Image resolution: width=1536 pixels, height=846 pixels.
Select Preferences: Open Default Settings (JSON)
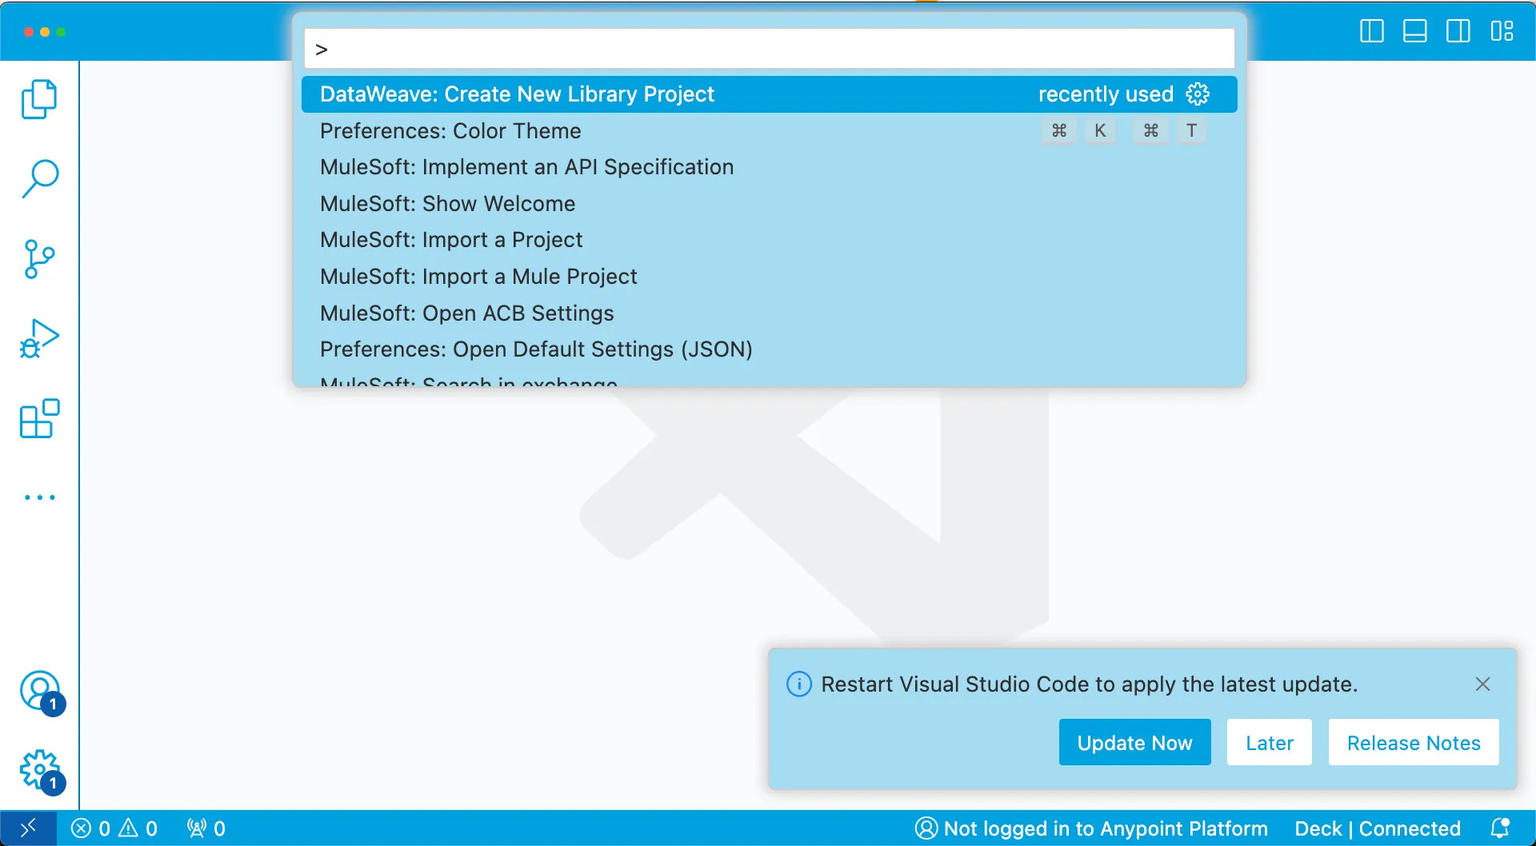[770, 349]
